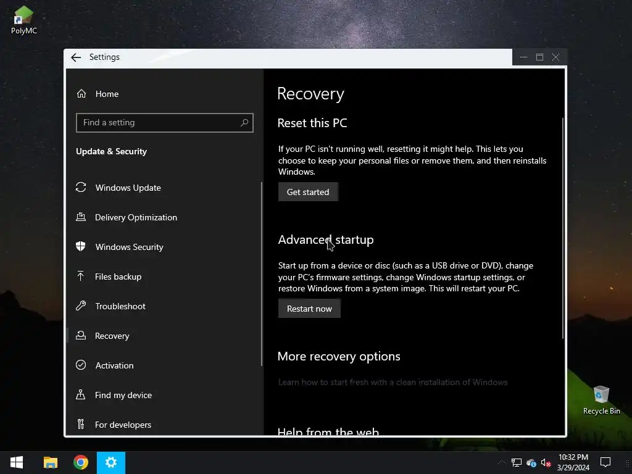Screen dimensions: 632x474
Task: Click the Troubleshoot wrench icon
Action: tap(81, 306)
